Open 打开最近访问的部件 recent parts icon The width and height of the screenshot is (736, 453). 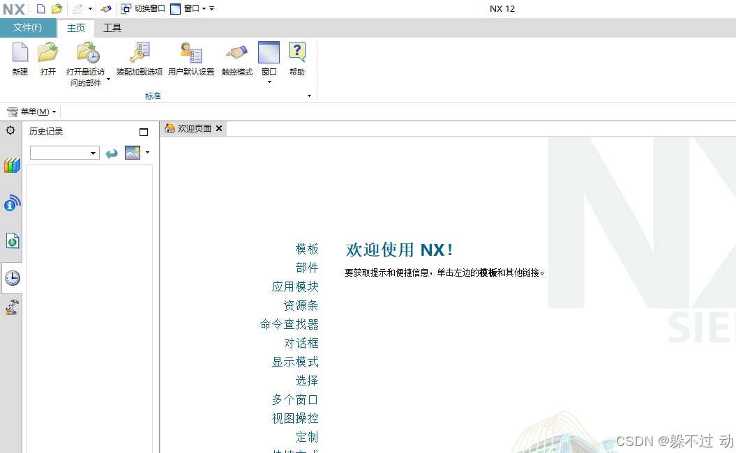pos(88,52)
